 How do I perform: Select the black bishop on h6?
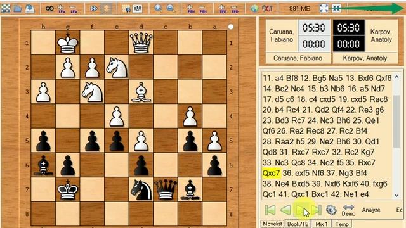[43, 165]
